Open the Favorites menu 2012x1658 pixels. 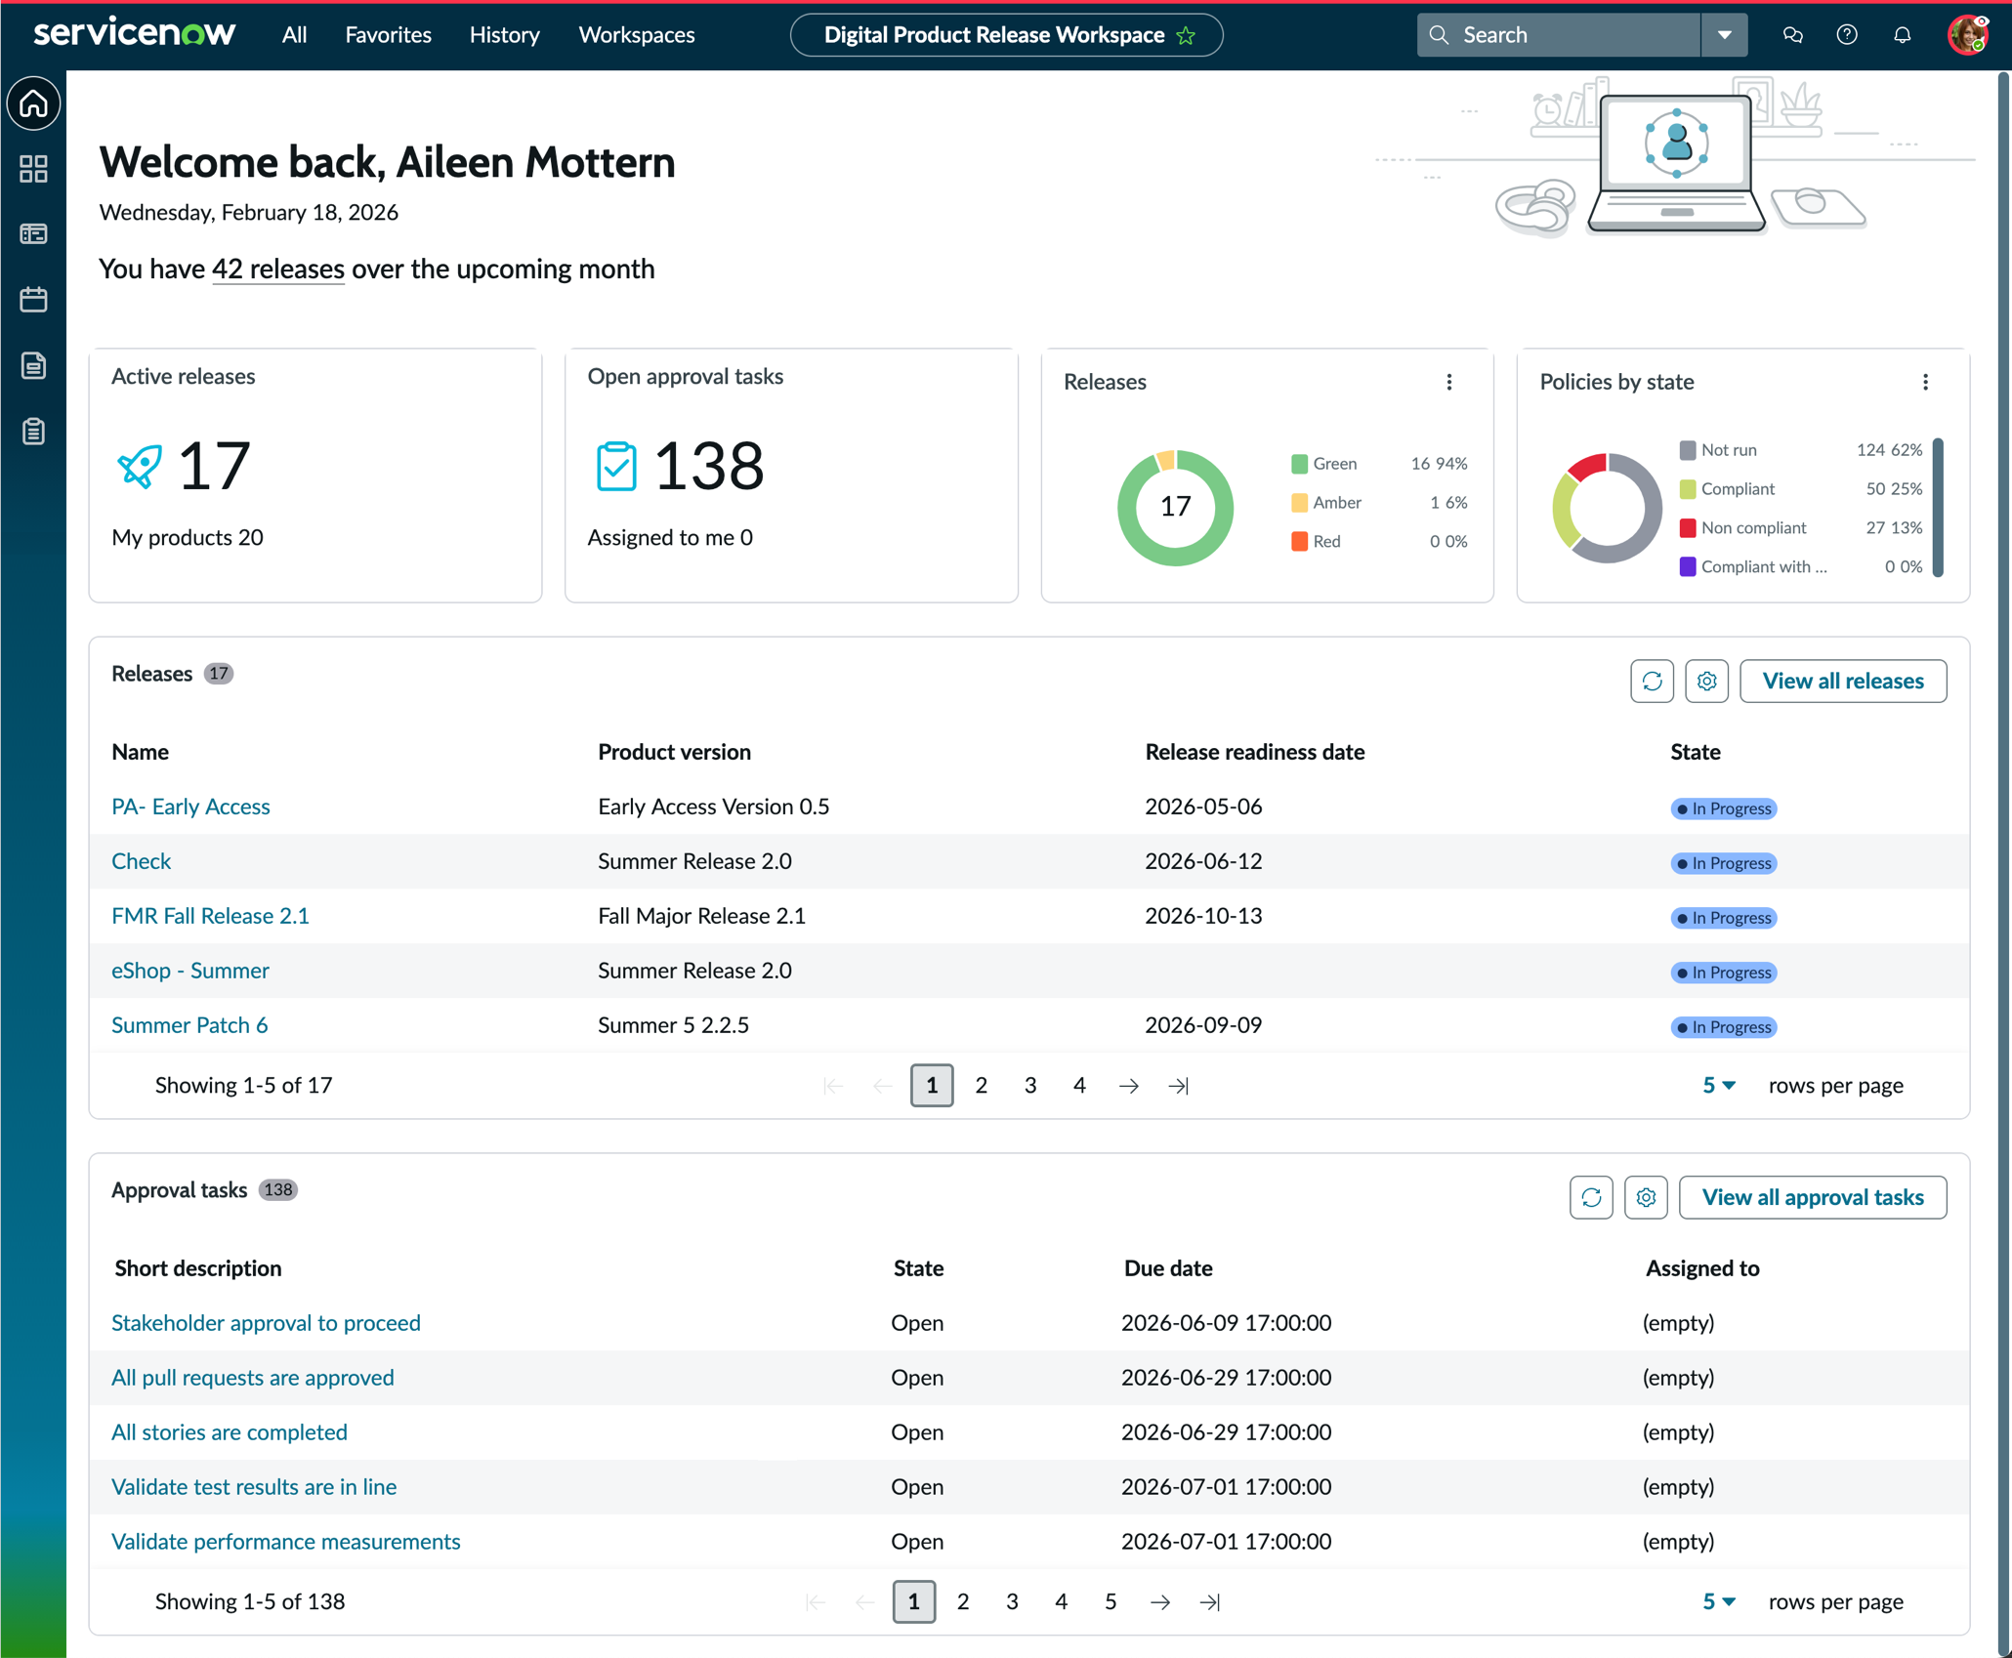[x=388, y=35]
